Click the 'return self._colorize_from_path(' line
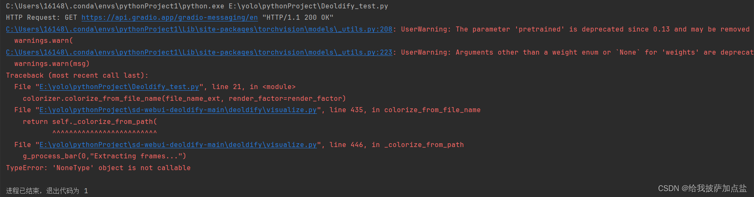Image resolution: width=754 pixels, height=197 pixels. click(90, 122)
